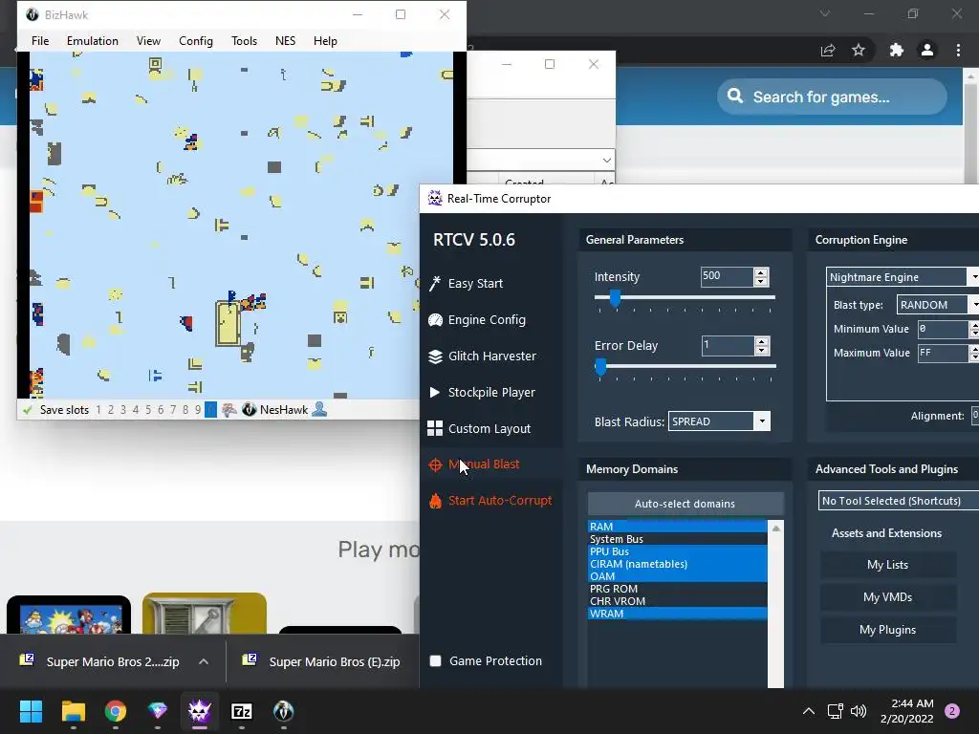Viewport: 979px width, 734px height.
Task: Click Error Delay slider handle
Action: click(x=600, y=367)
